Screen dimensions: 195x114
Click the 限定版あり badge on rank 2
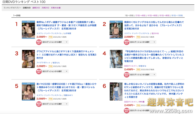(126, 42)
